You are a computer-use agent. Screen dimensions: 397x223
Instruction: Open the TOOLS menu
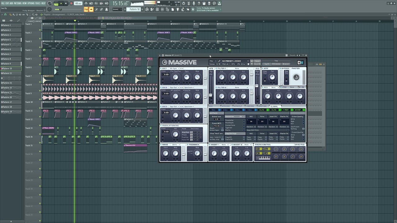[38, 3]
